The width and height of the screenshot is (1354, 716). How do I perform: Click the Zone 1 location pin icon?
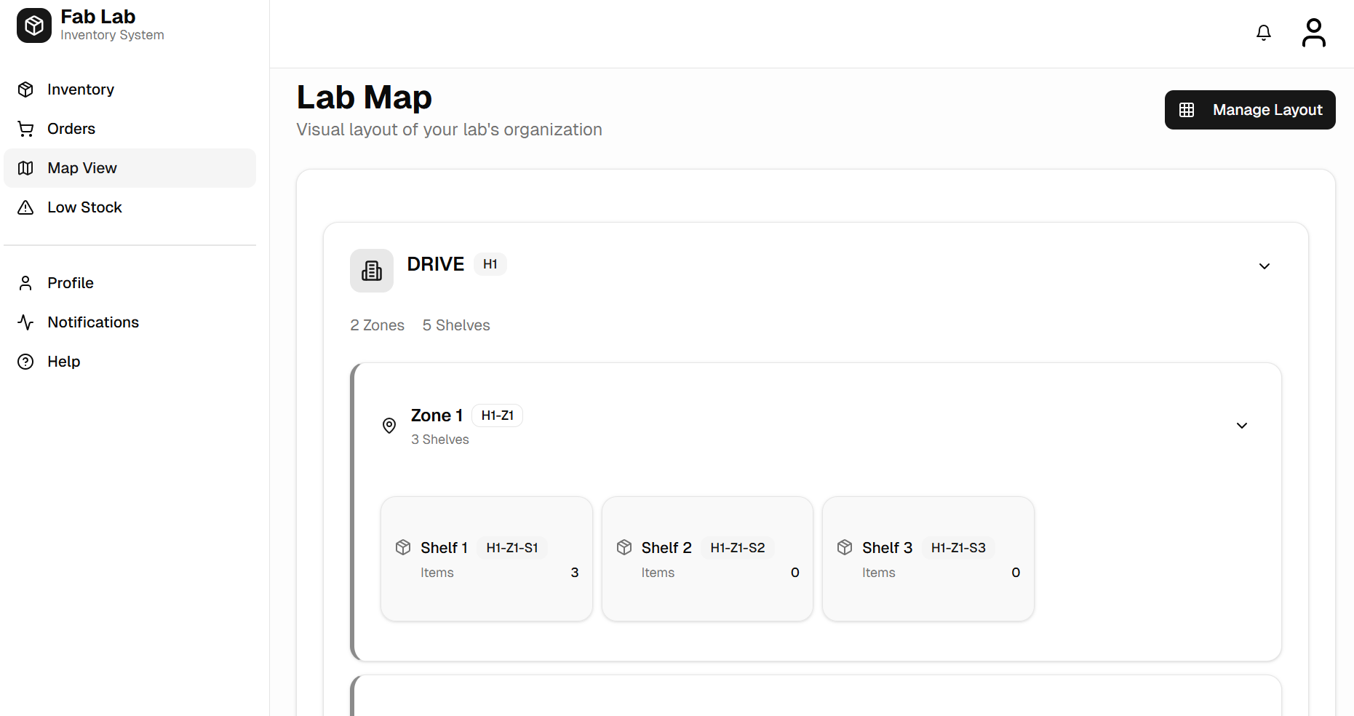coord(389,426)
